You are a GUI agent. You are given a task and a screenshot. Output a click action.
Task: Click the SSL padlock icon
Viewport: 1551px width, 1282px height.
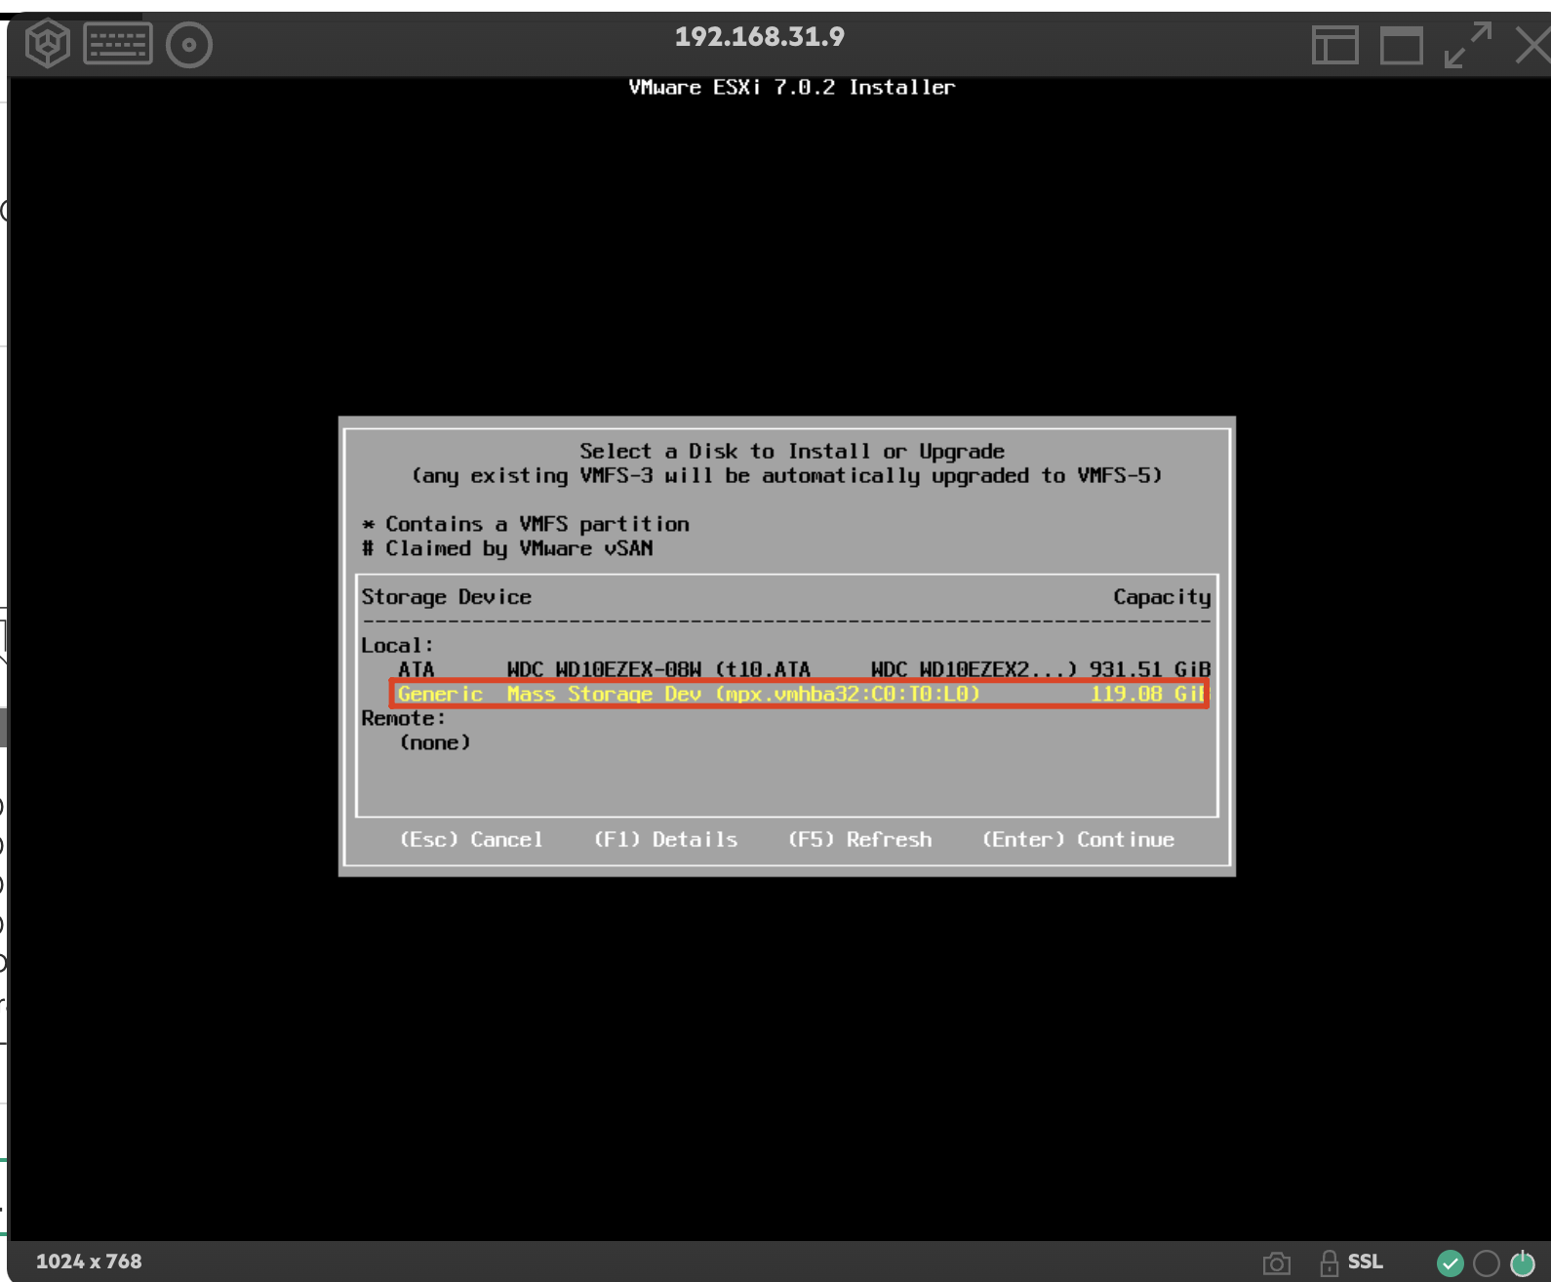point(1329,1263)
